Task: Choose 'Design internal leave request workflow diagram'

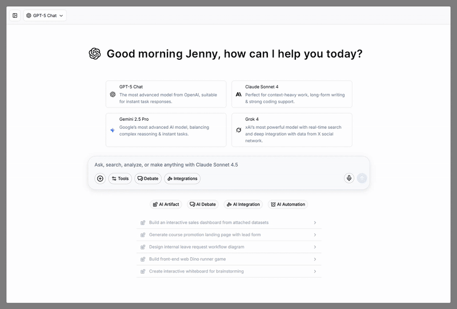Action: click(x=229, y=247)
